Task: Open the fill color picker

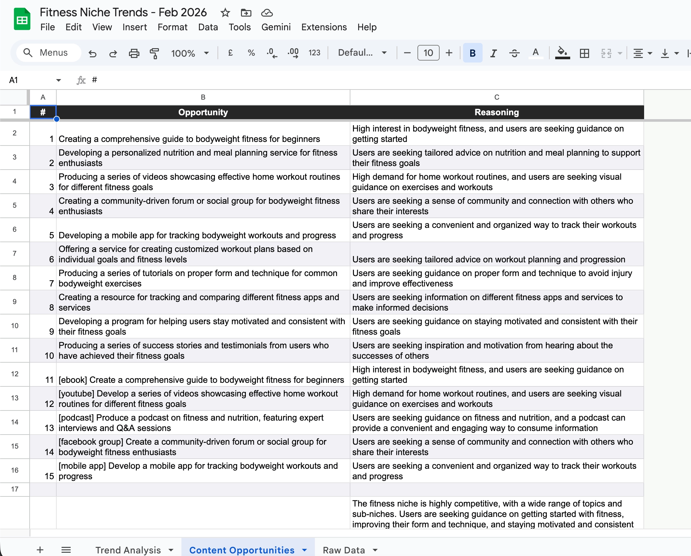Action: coord(562,53)
